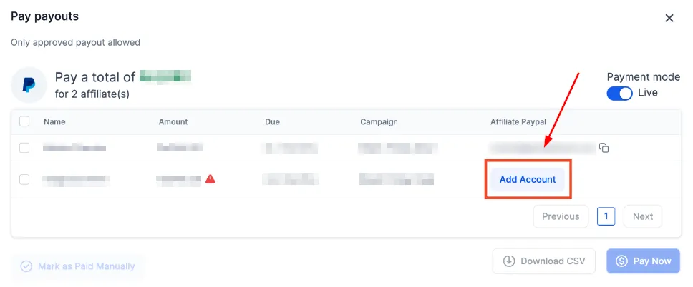693x287 pixels.
Task: Mark as Paid Manually
Action: coord(78,266)
